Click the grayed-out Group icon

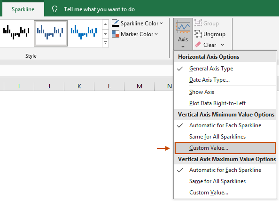198,23
